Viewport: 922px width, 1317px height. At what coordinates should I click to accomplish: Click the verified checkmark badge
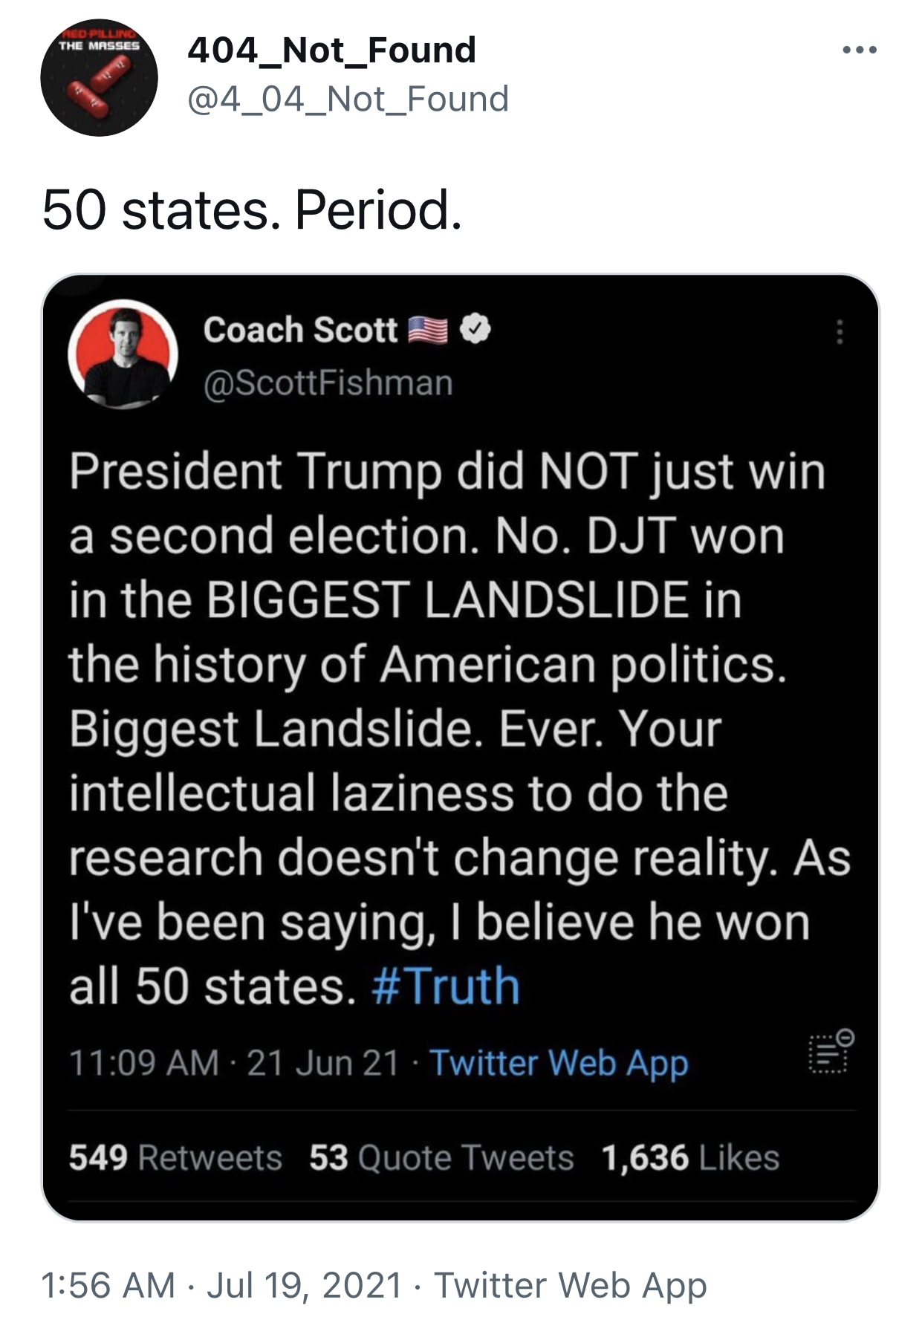[475, 329]
